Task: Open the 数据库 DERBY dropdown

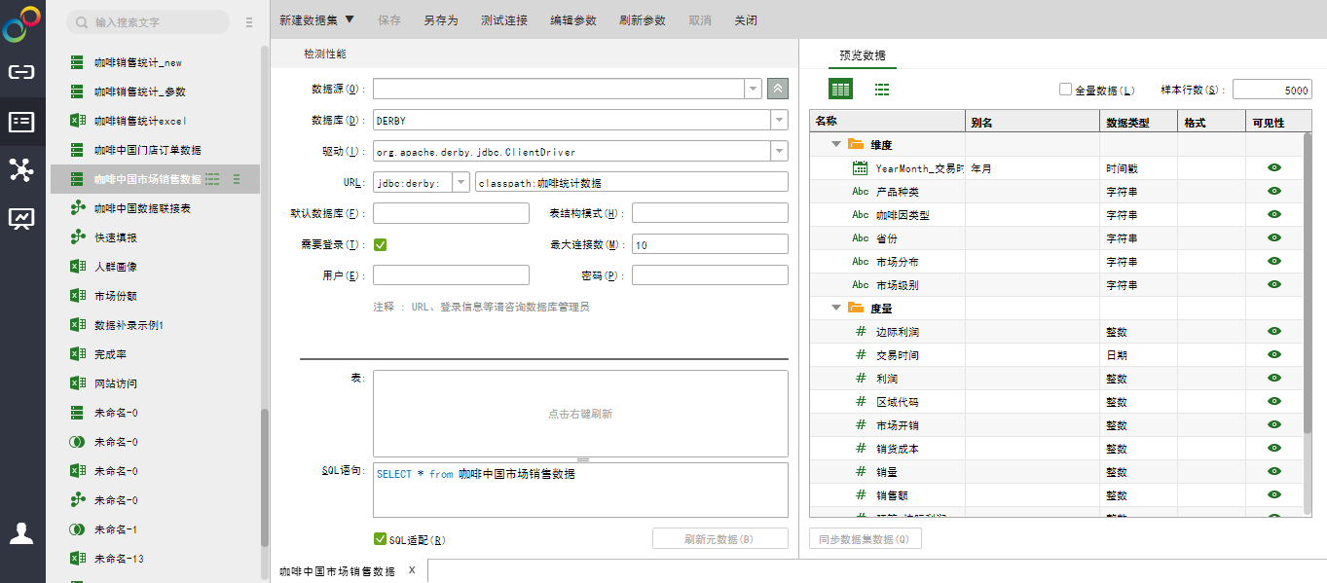Action: (x=779, y=121)
